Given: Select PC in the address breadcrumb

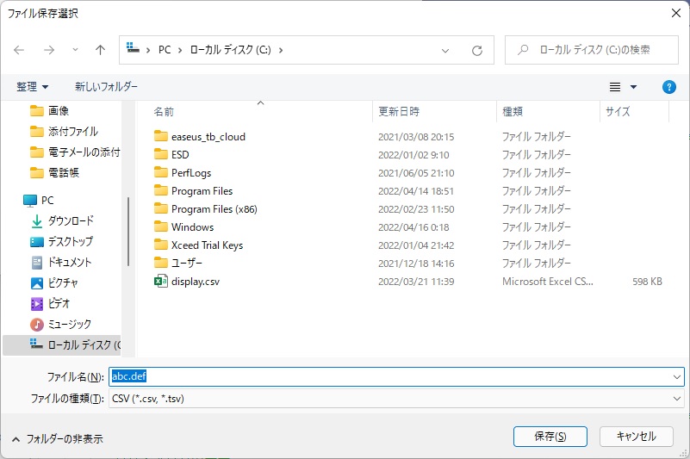Looking at the screenshot, I should pyautogui.click(x=165, y=50).
